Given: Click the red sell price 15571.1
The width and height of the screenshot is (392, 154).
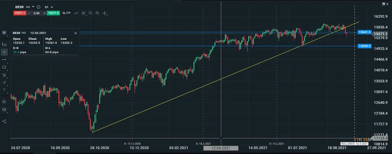Looking at the screenshot, I should [x=19, y=13].
